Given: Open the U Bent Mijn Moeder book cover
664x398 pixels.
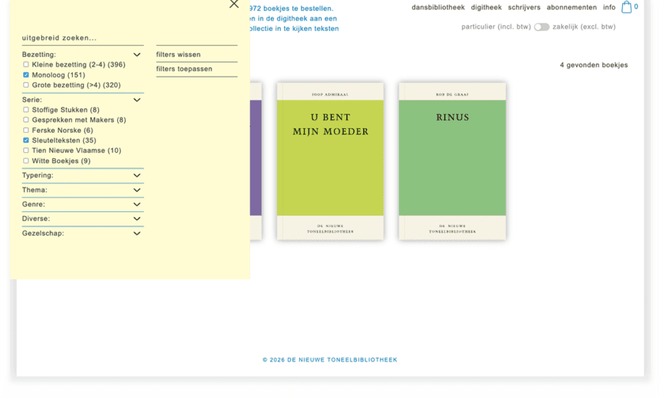Looking at the screenshot, I should point(330,161).
